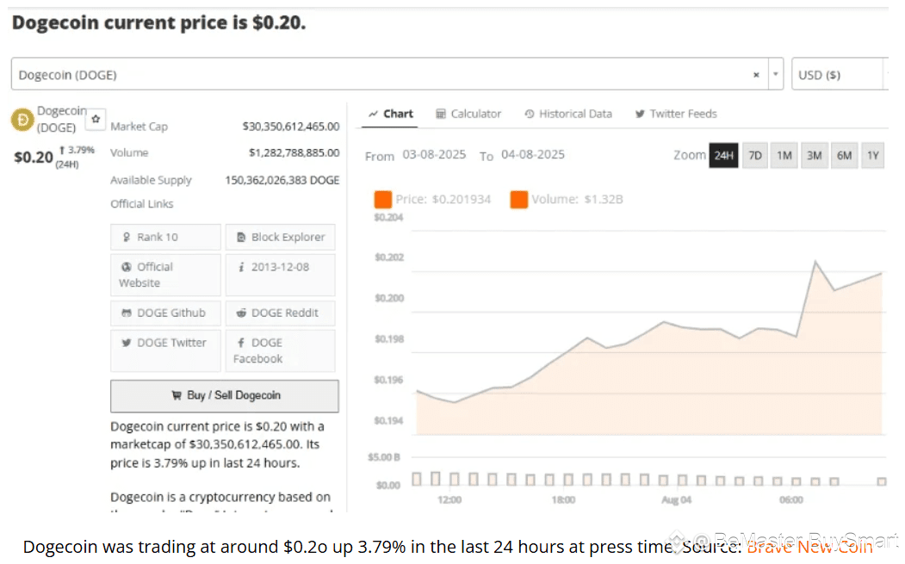Click the Buy / Sell Dogecoin button
This screenshot has height=564, width=905.
[x=225, y=396]
